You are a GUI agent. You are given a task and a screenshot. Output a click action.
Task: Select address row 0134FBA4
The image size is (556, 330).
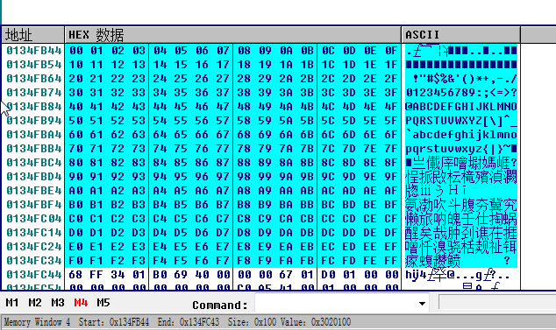[34, 135]
